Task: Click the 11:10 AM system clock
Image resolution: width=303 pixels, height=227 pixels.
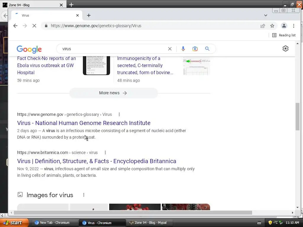Action: [x=292, y=223]
